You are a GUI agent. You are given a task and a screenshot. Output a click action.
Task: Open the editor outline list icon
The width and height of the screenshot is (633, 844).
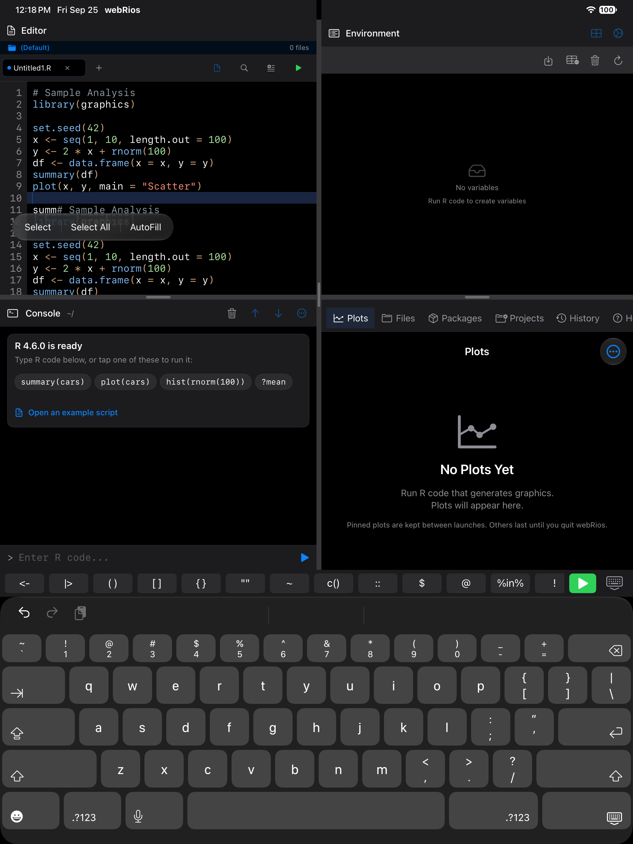click(x=271, y=68)
